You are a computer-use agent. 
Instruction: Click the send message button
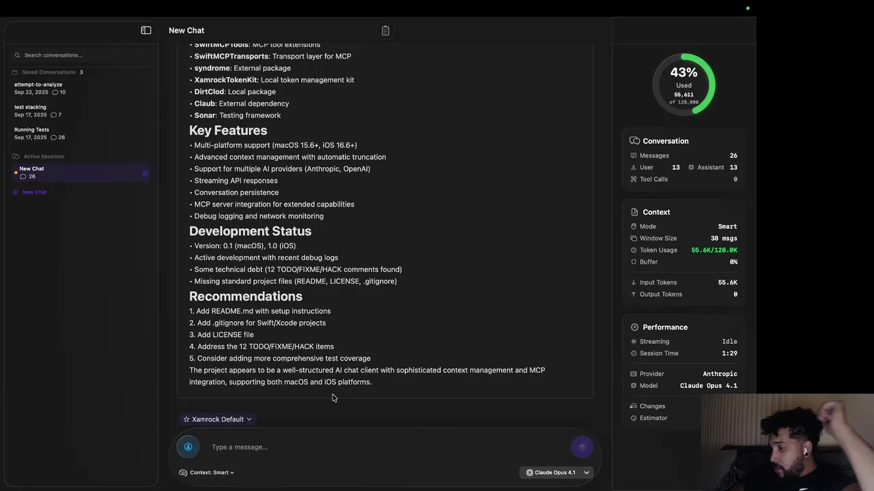tap(582, 447)
